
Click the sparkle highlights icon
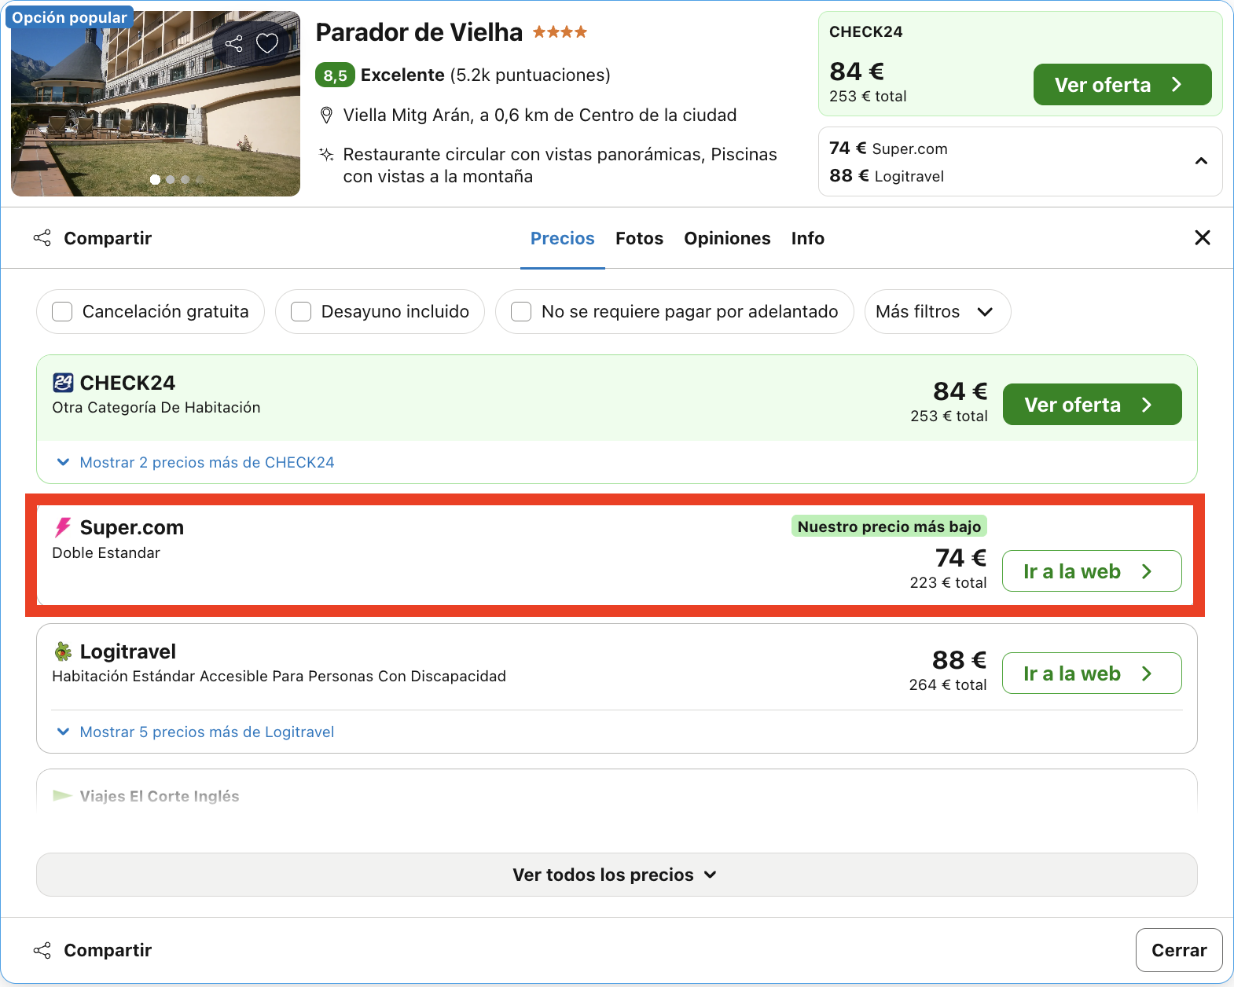pyautogui.click(x=326, y=154)
